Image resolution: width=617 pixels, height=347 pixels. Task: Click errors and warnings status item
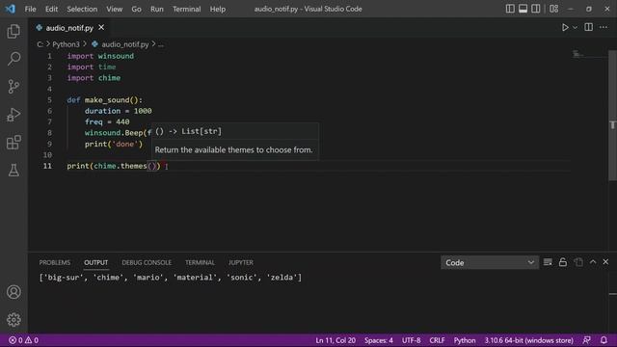point(23,340)
